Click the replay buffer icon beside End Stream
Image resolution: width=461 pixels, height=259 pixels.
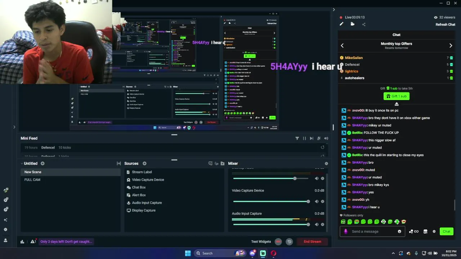(x=289, y=242)
